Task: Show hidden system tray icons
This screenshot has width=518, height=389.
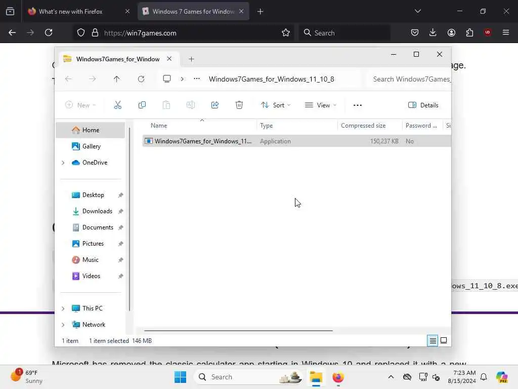Action: [391, 377]
